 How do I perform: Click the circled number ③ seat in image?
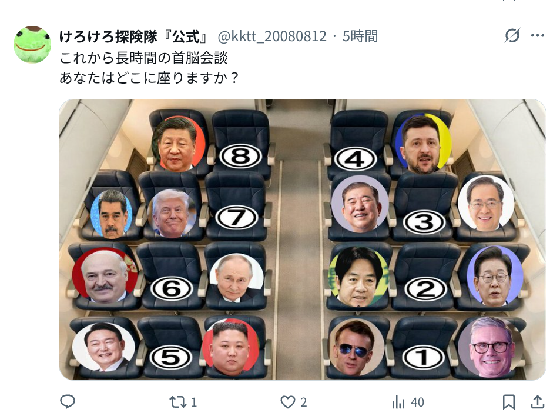[x=424, y=222]
